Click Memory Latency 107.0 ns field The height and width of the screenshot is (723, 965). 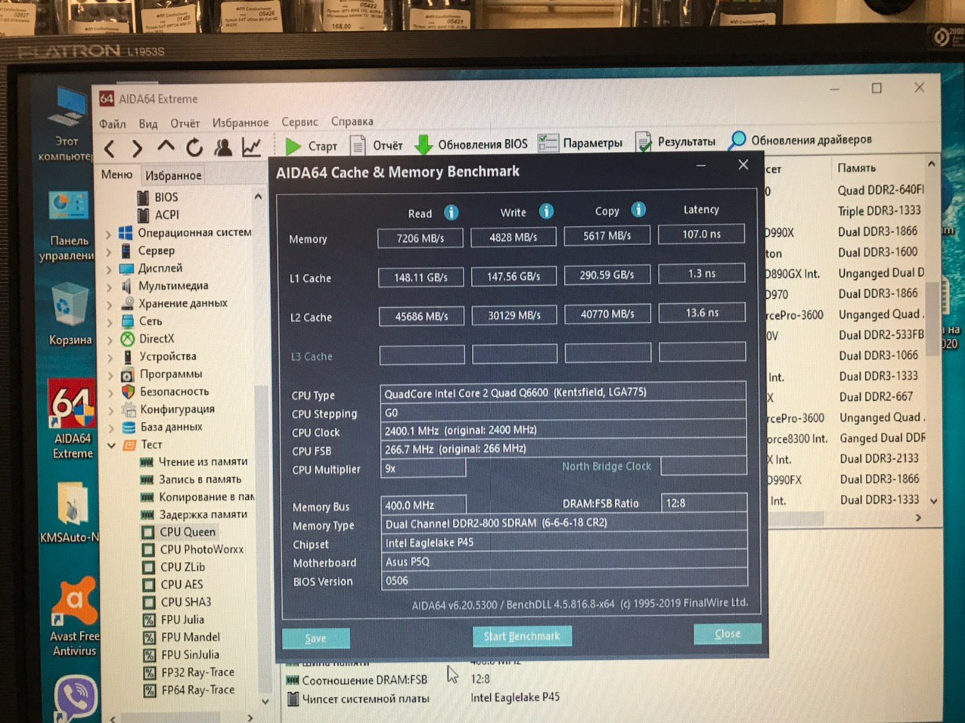coord(701,234)
